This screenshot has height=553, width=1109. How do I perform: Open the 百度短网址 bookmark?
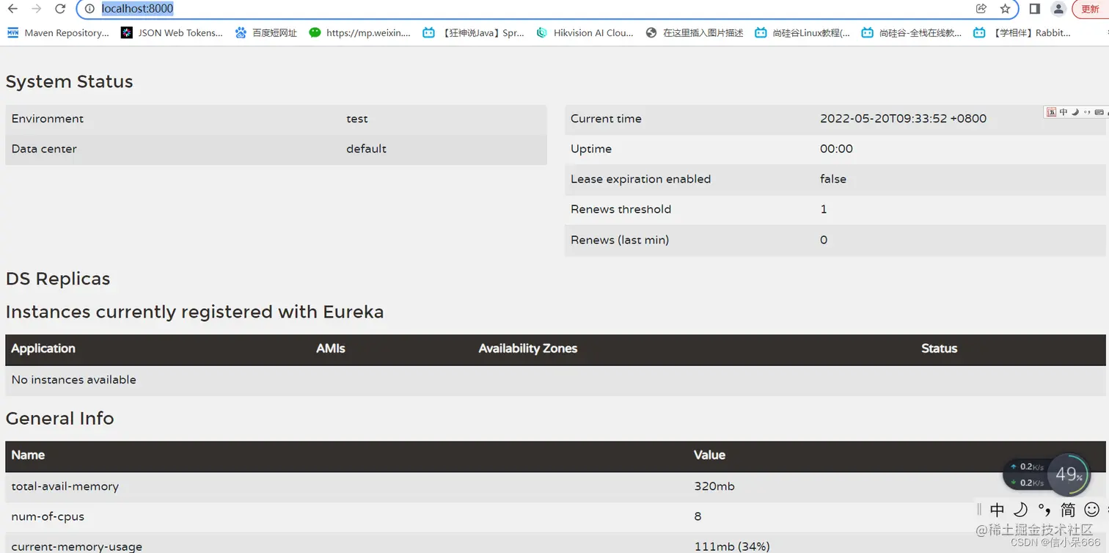(x=266, y=32)
